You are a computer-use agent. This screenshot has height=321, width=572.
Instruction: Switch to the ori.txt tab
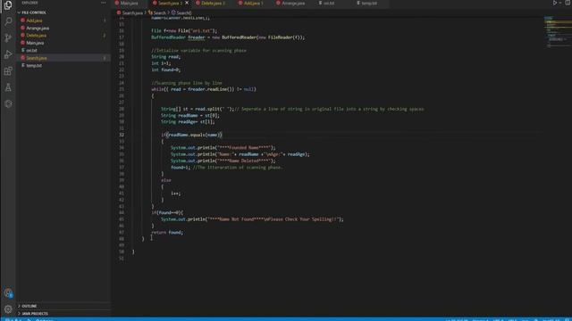329,3
